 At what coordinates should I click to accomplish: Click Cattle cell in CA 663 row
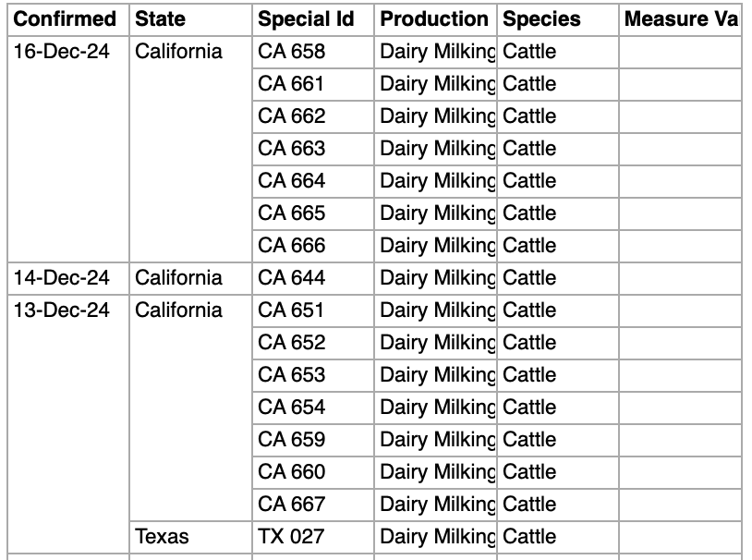pos(529,149)
